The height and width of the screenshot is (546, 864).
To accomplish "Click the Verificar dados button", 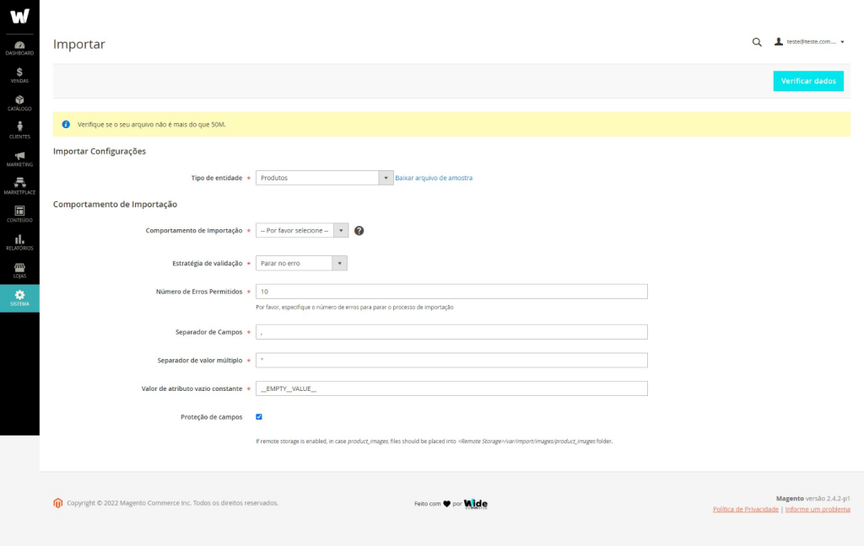I will [x=807, y=81].
